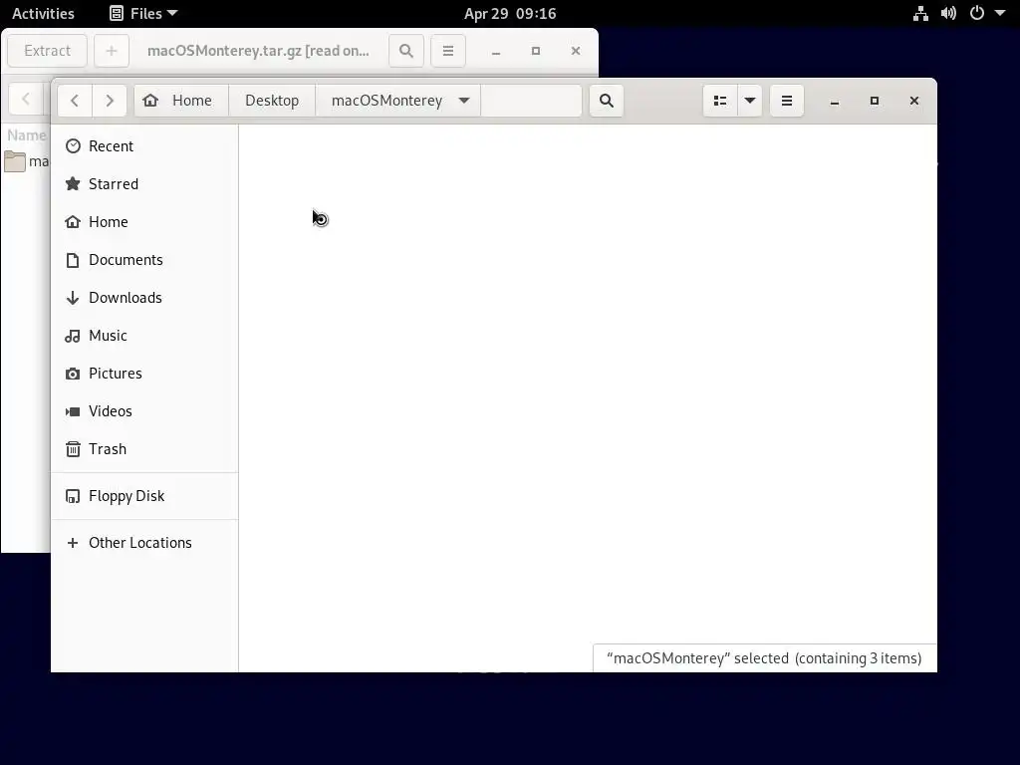Open macOSMonterey folder dropdown arrow
1020x765 pixels.
click(464, 101)
